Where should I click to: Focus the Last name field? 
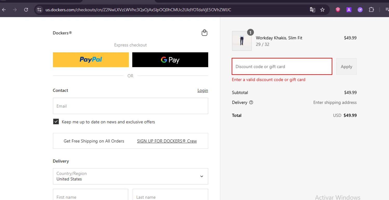point(170,195)
